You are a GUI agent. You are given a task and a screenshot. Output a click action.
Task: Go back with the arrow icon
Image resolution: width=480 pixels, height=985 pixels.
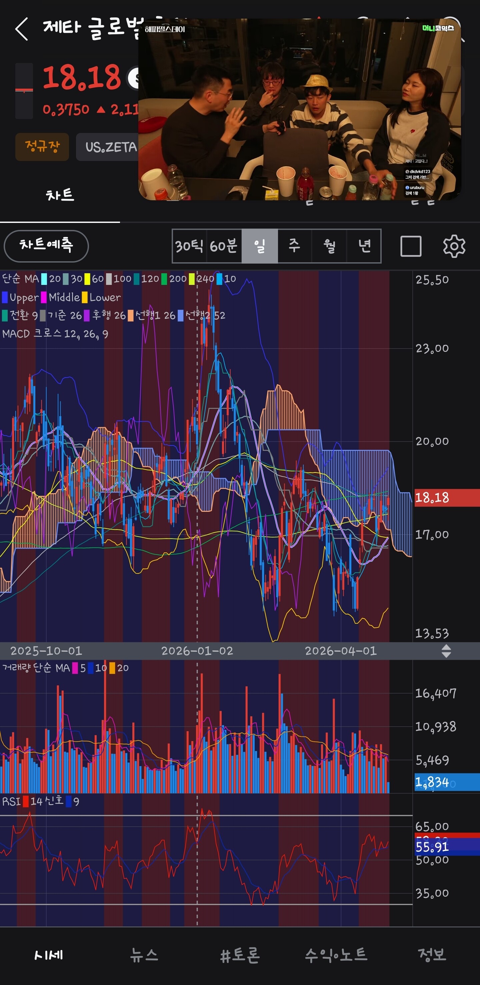pos(21,29)
